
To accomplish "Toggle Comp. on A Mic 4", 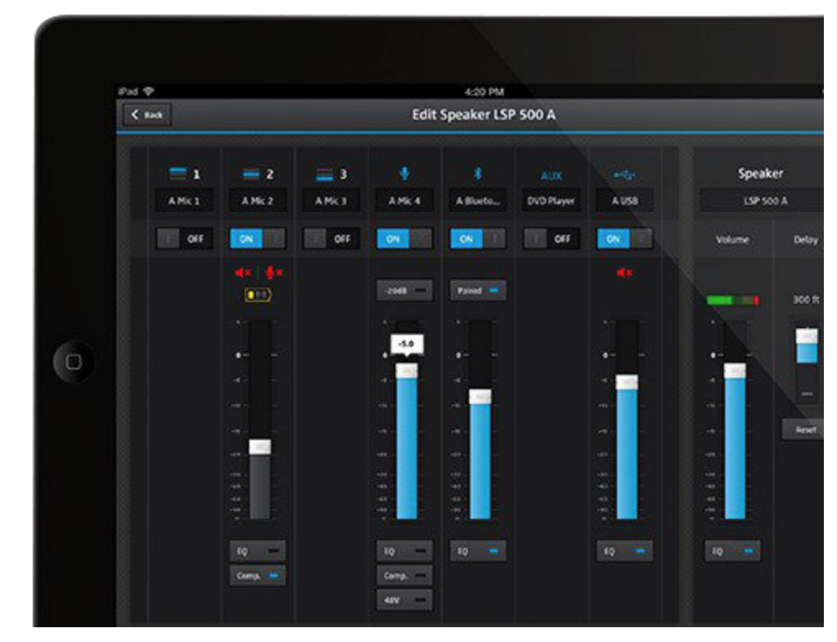I will pos(405,576).
